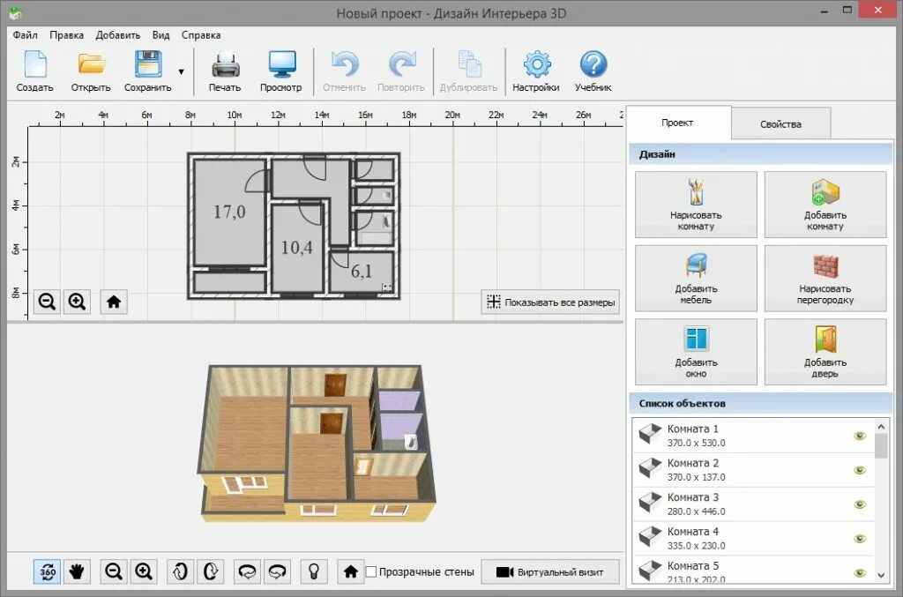Viewport: 903px width, 597px height.
Task: Enable Прозрачные стены checkbox
Action: (x=371, y=571)
